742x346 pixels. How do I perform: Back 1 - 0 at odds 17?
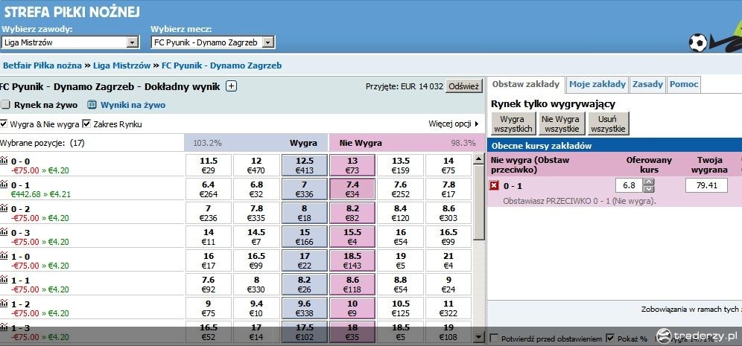(304, 261)
